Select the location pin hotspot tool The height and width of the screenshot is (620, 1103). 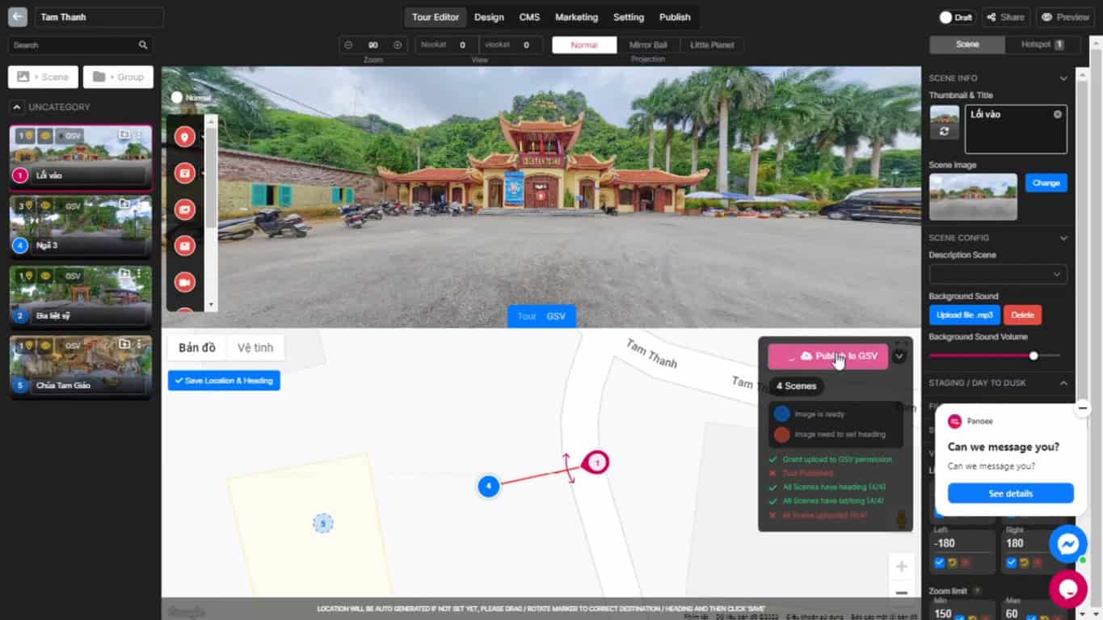coord(184,136)
